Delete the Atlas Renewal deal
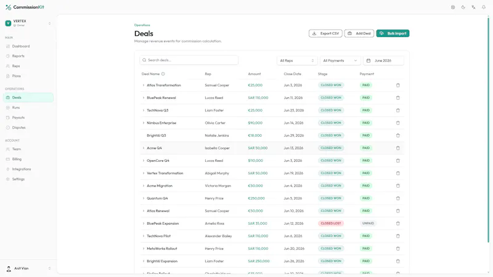493x277 pixels. click(397, 211)
